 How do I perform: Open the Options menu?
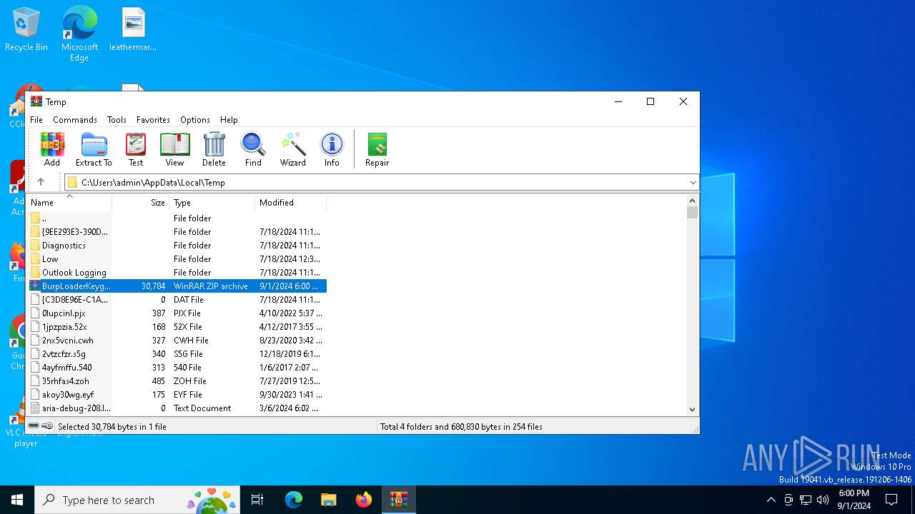point(195,120)
